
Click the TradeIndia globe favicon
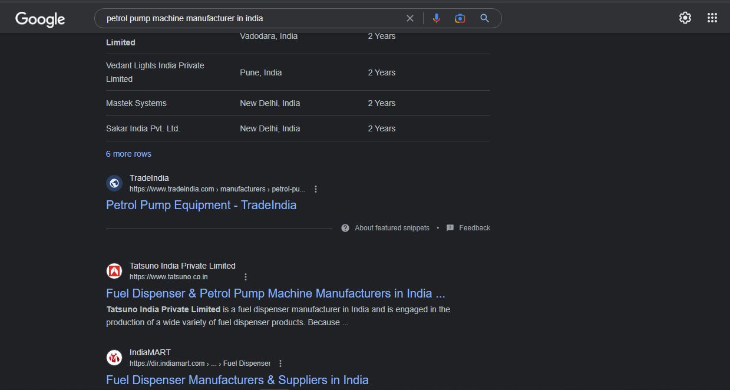coord(114,183)
